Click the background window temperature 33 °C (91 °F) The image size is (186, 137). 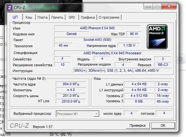click(x=61, y=134)
